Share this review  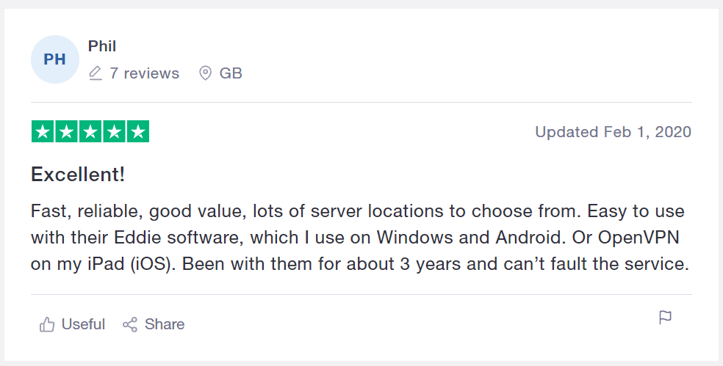(x=154, y=324)
